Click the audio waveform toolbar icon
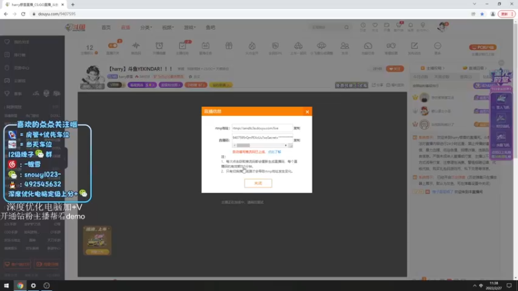This screenshot has width=518, height=291. click(136, 45)
